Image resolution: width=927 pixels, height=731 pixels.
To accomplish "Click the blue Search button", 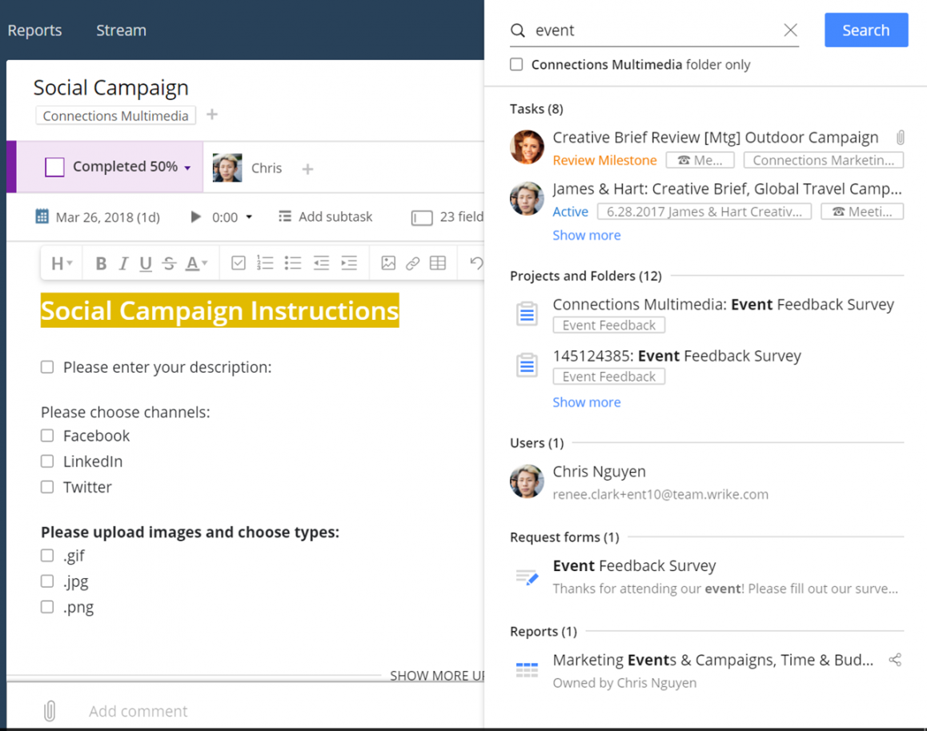I will [866, 30].
